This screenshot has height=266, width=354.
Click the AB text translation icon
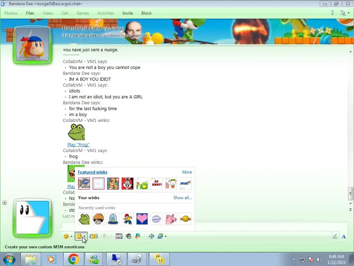point(151,236)
